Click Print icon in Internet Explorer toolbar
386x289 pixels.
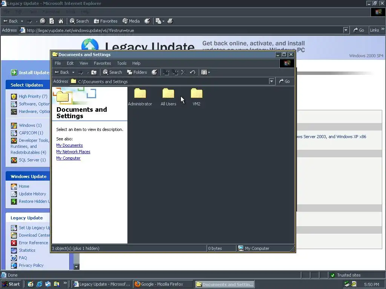pos(170,21)
